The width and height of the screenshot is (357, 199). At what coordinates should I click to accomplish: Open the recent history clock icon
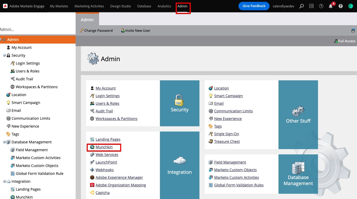click(x=321, y=6)
